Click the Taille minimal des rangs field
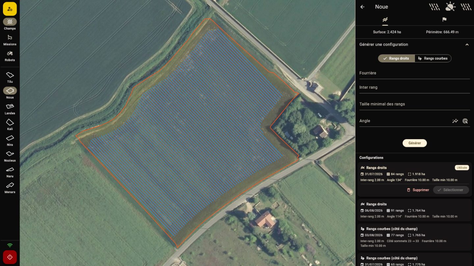474x266 pixels. (415, 104)
